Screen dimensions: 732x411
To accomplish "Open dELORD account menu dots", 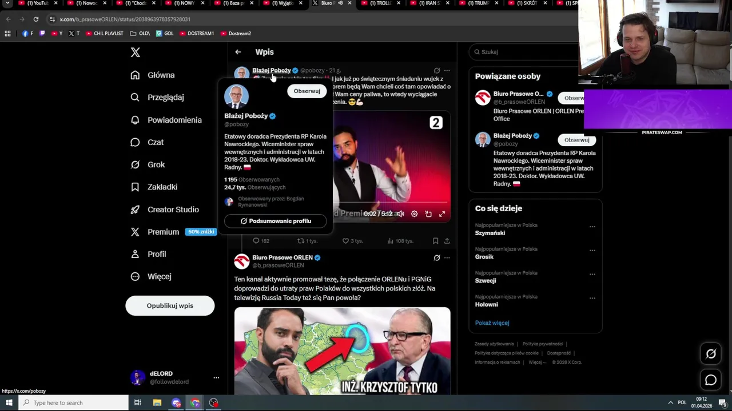I will (216, 378).
